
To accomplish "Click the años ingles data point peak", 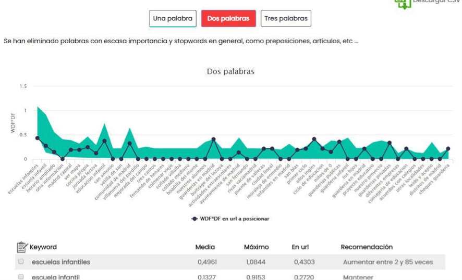I will 314,139.
